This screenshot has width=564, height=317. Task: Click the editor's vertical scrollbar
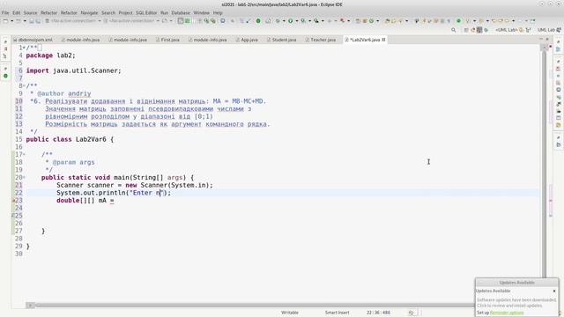[544, 164]
